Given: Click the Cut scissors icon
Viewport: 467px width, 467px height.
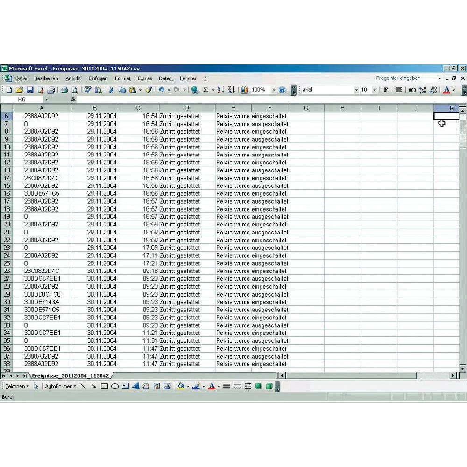Looking at the screenshot, I should click(x=111, y=90).
